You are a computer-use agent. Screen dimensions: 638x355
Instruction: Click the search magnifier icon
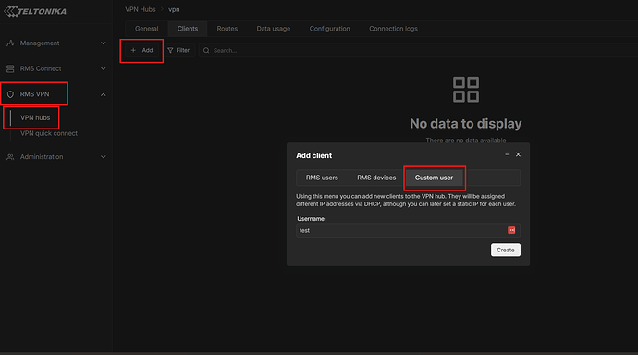tap(206, 51)
